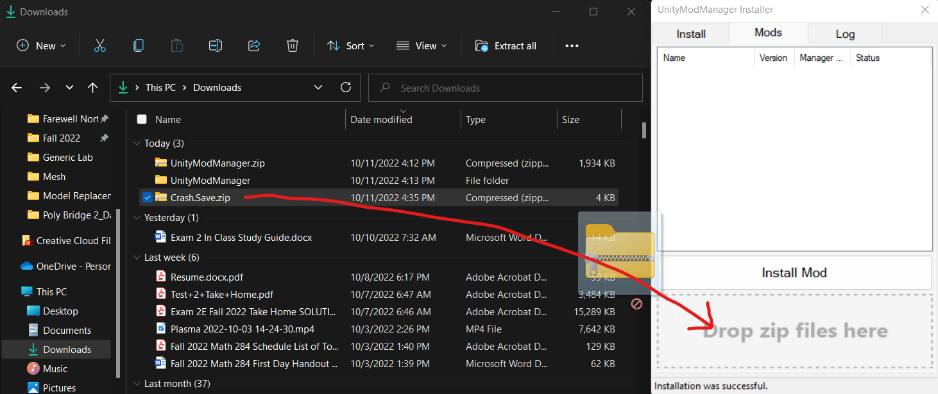Select Fall 2022 Math 284 Schedule List file
The height and width of the screenshot is (394, 938).
point(379,346)
